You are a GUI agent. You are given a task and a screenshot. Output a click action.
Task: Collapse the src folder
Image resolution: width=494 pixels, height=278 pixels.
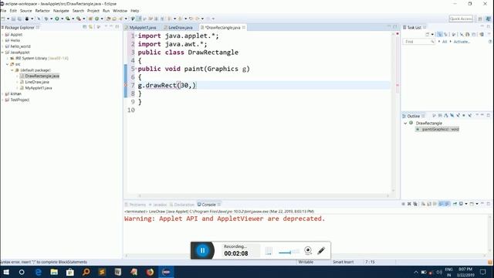point(8,64)
